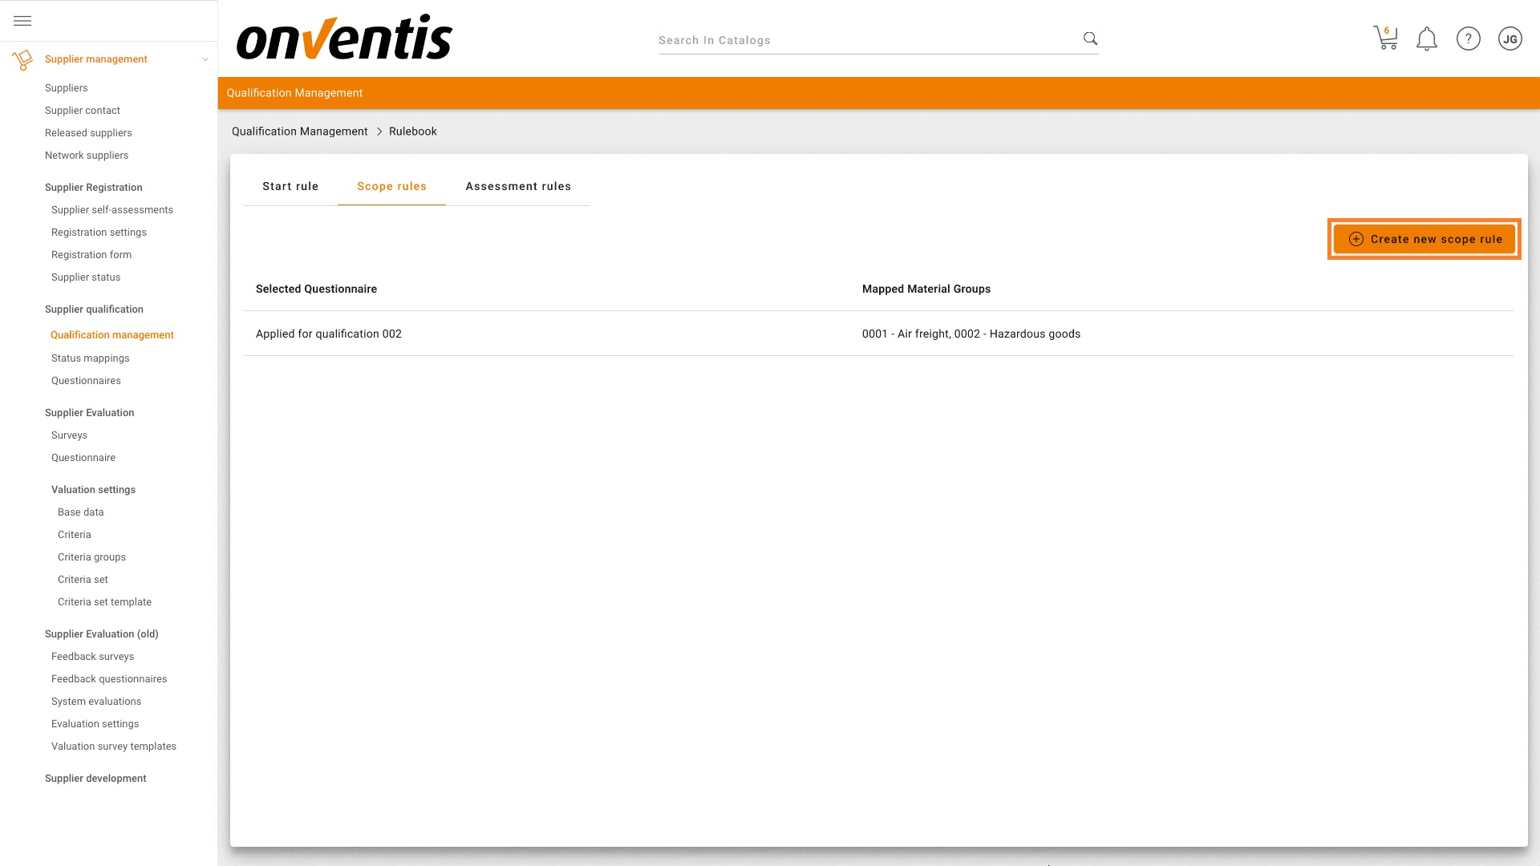This screenshot has height=866, width=1540.
Task: Open Criteria set template menu item
Action: point(104,602)
